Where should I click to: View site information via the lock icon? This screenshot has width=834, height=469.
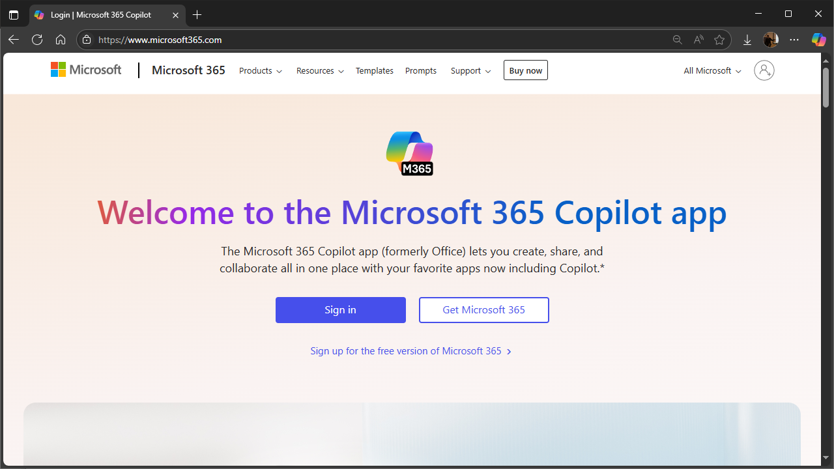(87, 40)
